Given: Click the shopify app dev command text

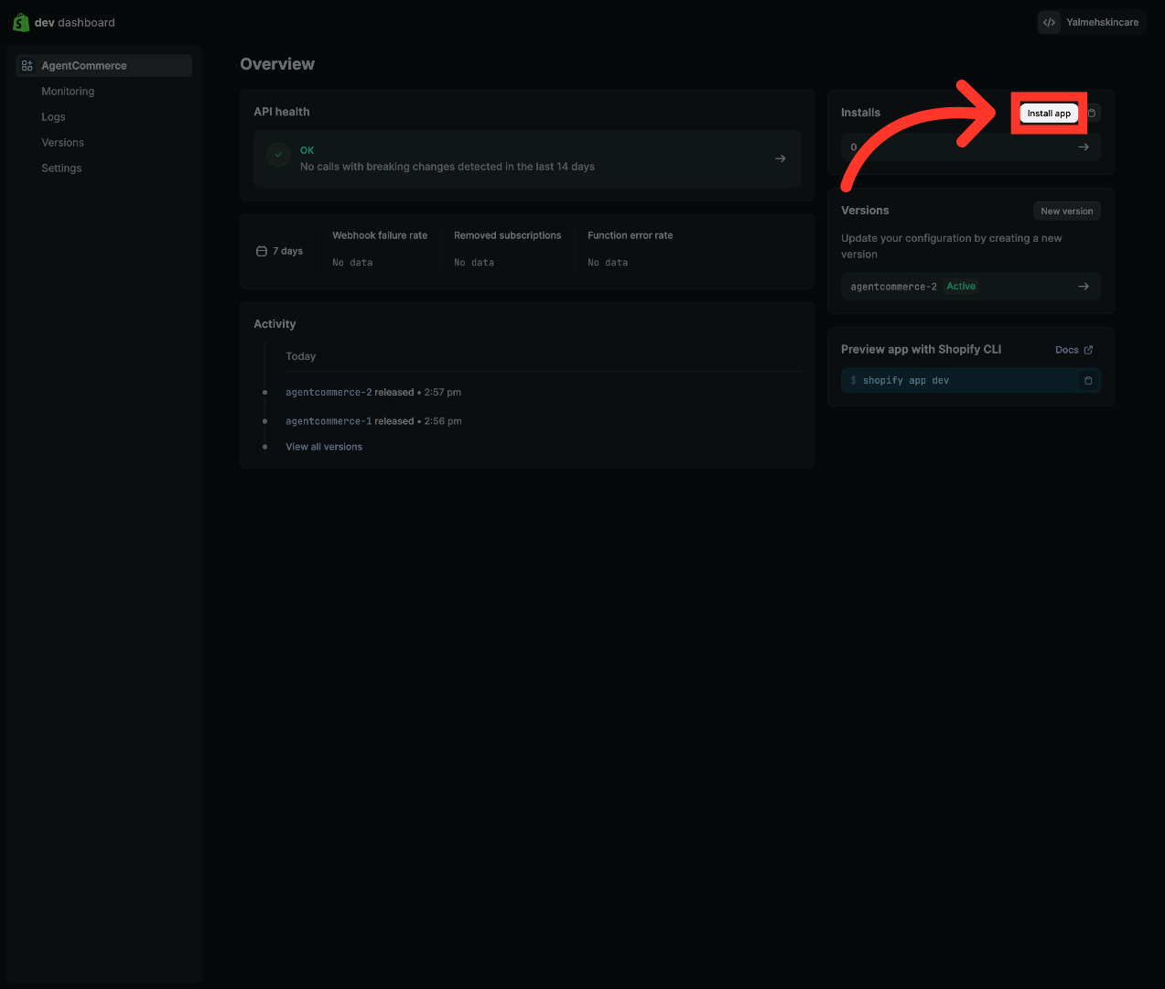Looking at the screenshot, I should pos(905,380).
